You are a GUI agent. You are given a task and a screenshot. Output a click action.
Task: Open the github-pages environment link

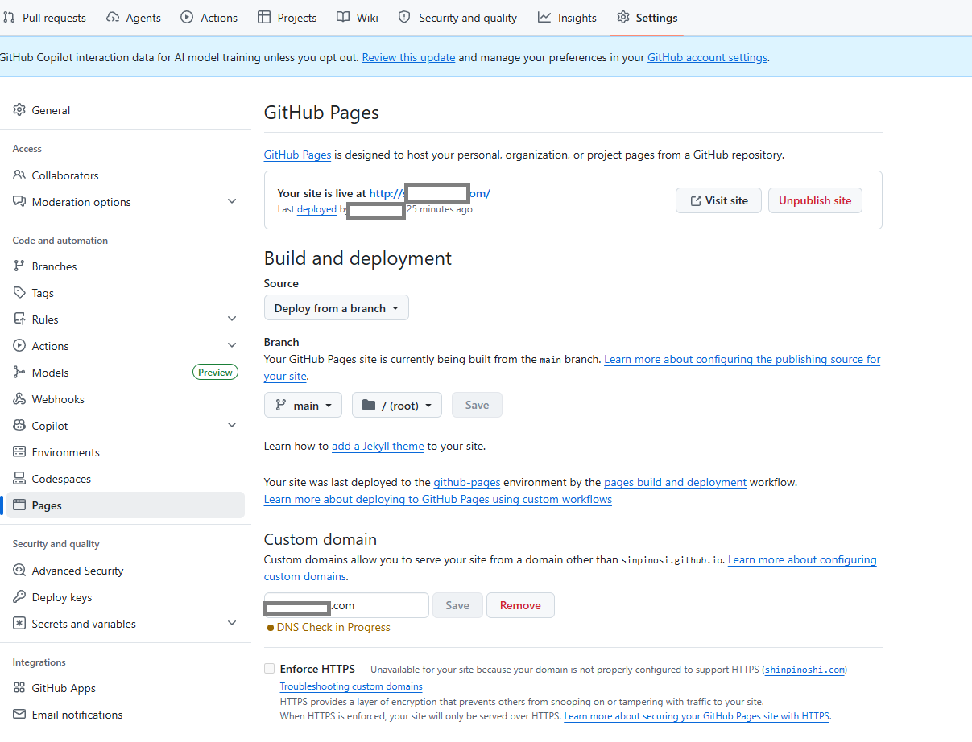click(467, 483)
